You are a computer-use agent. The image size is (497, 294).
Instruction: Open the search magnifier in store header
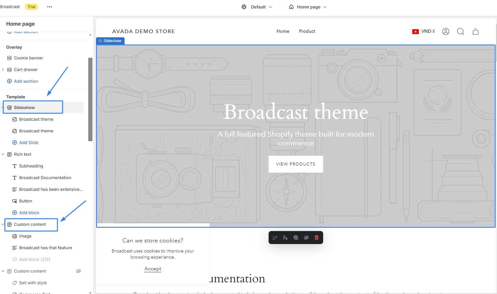(x=461, y=31)
